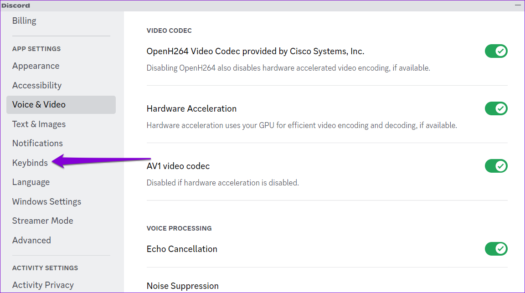Screen dimensions: 525x293
Task: Open the Advanced settings section
Action: 31,240
